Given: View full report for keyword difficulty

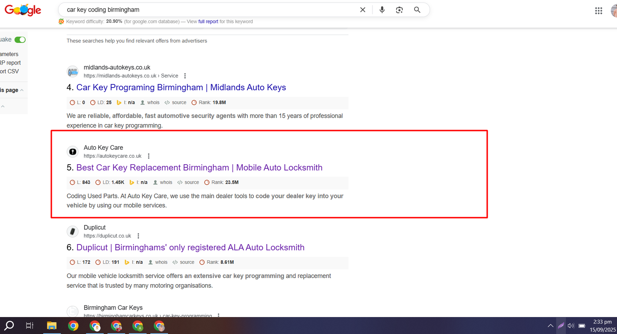Looking at the screenshot, I should coord(208,22).
